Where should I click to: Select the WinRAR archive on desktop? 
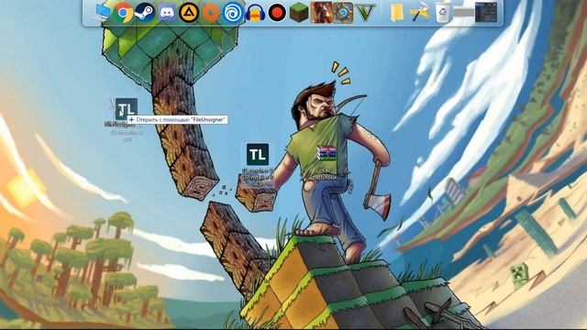click(x=327, y=153)
